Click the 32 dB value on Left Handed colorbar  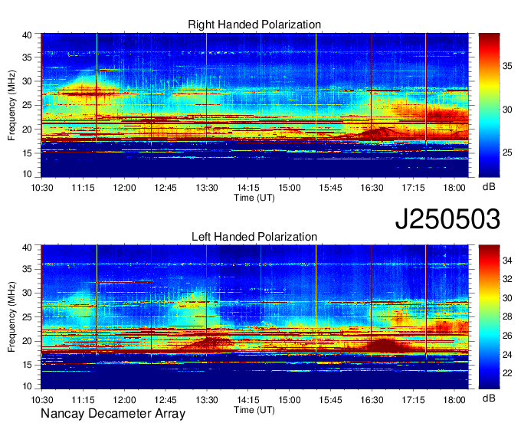pyautogui.click(x=507, y=279)
